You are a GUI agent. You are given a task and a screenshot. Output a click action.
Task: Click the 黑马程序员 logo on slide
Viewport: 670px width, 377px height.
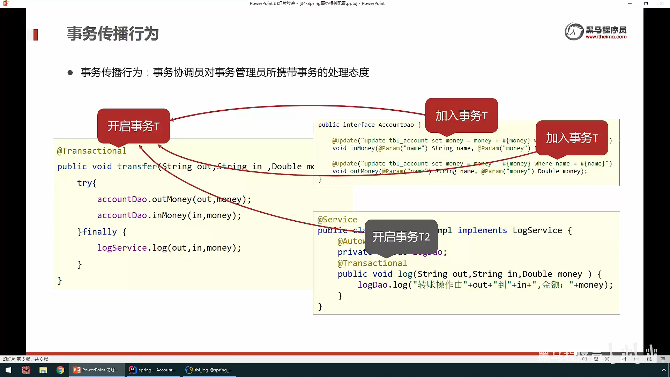pos(596,32)
